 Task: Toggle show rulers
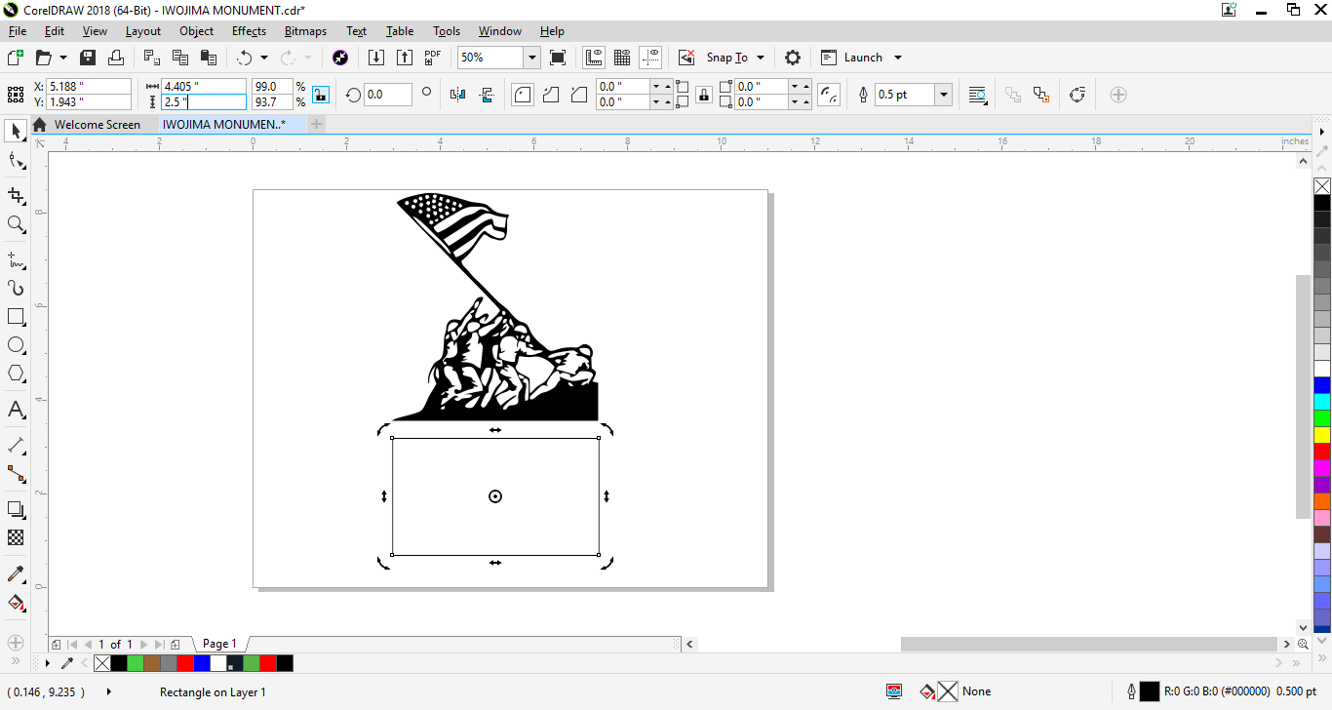[x=594, y=58]
